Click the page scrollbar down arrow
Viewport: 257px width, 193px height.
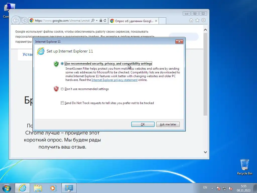[205, 152]
